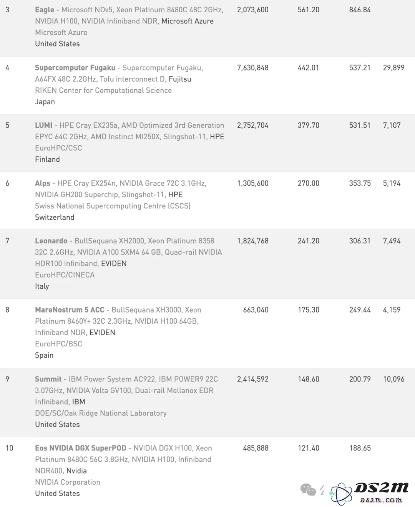Open the Eos NVIDIA DGX SuperPOD link
Screen dimensions: 415x507
click(x=81, y=448)
